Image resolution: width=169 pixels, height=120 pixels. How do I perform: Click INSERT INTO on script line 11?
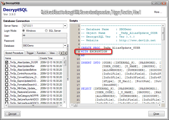tap(91, 63)
